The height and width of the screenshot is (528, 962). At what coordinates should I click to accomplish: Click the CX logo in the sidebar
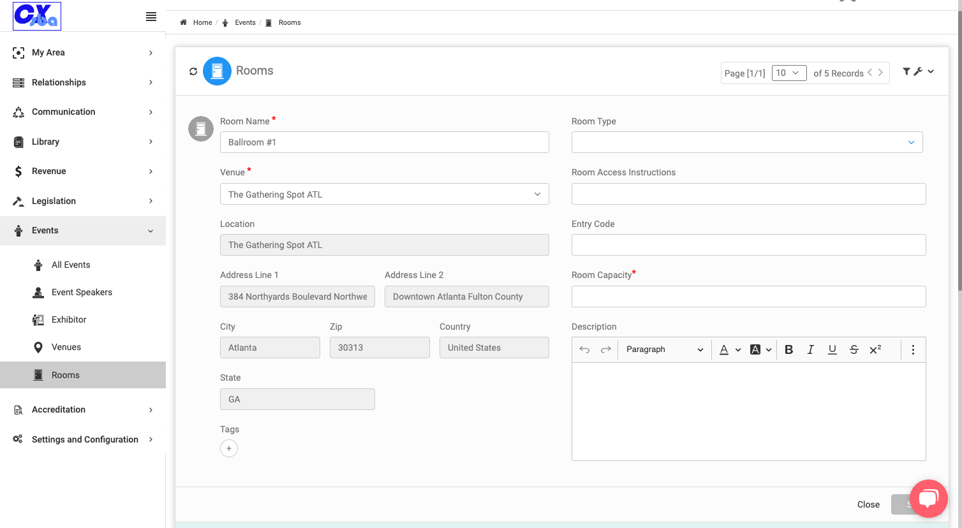point(37,16)
